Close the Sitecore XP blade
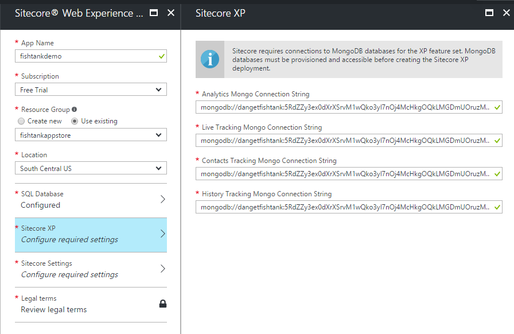Image resolution: width=514 pixels, height=334 pixels. (x=507, y=13)
